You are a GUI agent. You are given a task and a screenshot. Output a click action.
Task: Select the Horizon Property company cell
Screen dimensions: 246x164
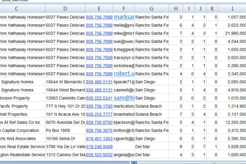tap(22, 98)
